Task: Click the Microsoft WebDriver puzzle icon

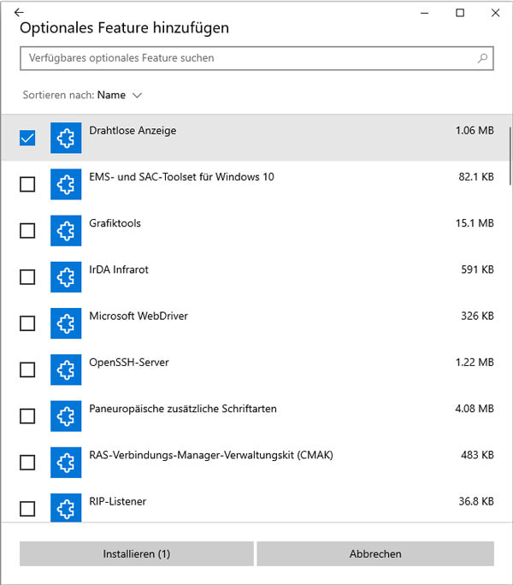Action: 65,322
